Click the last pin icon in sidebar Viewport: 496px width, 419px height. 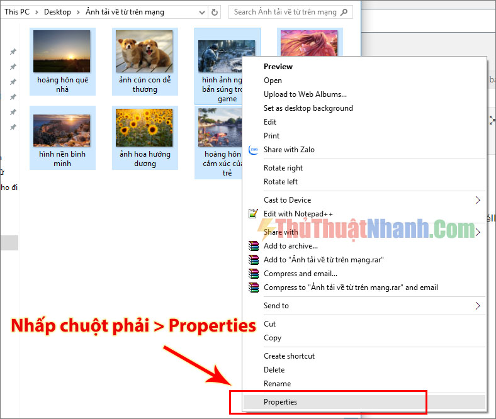tap(13, 127)
